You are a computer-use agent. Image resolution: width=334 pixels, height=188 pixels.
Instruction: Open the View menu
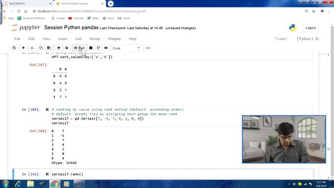tap(46, 39)
